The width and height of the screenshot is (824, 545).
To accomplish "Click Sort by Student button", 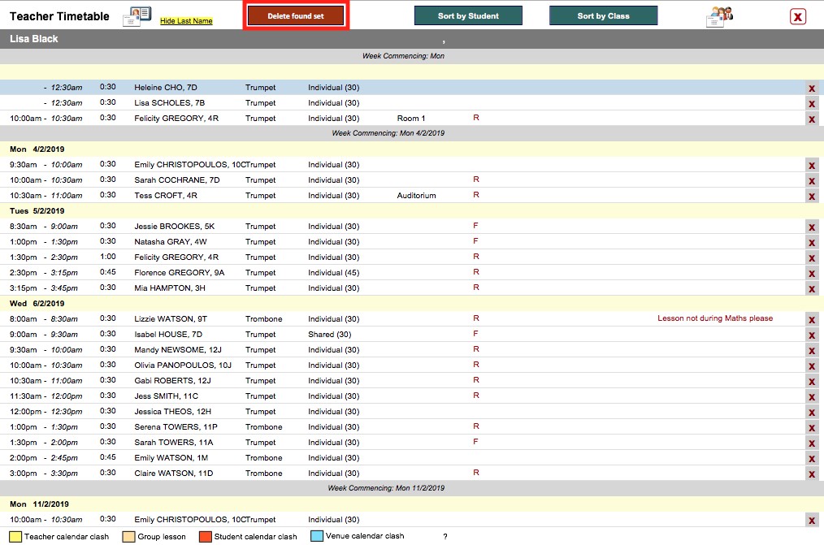I will 468,15.
